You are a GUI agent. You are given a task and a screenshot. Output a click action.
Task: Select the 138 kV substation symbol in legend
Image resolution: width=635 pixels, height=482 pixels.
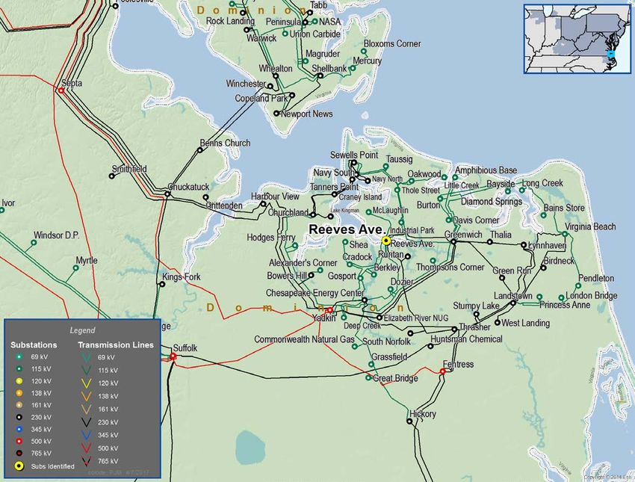pos(19,393)
